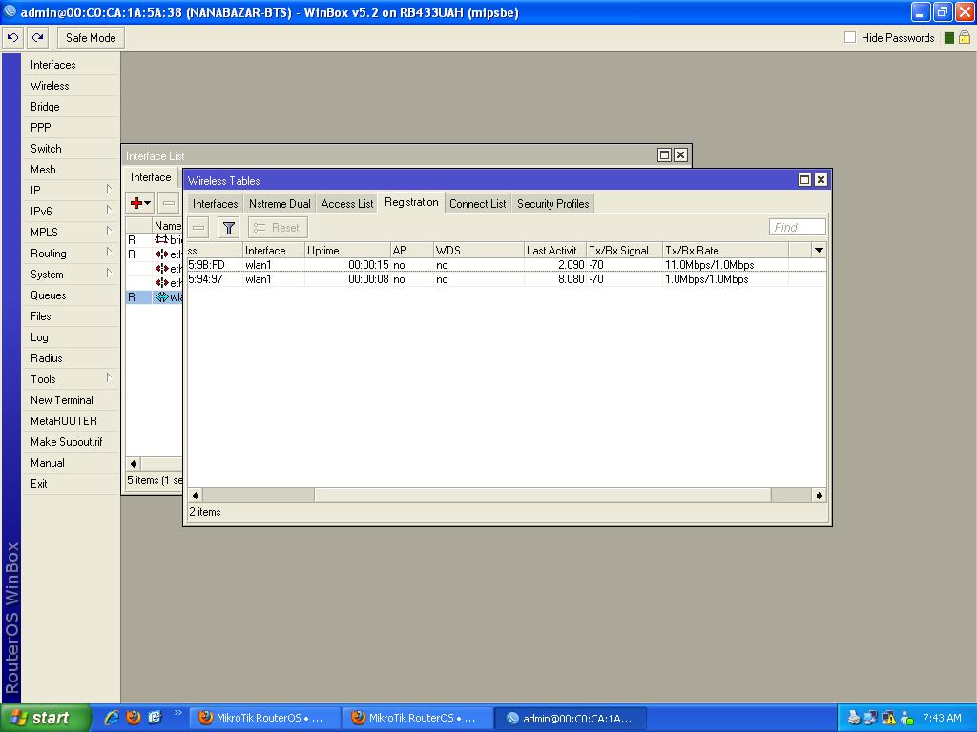Click the yellow padlock icon at top right
Image resolution: width=977 pixels, height=732 pixels.
(964, 38)
